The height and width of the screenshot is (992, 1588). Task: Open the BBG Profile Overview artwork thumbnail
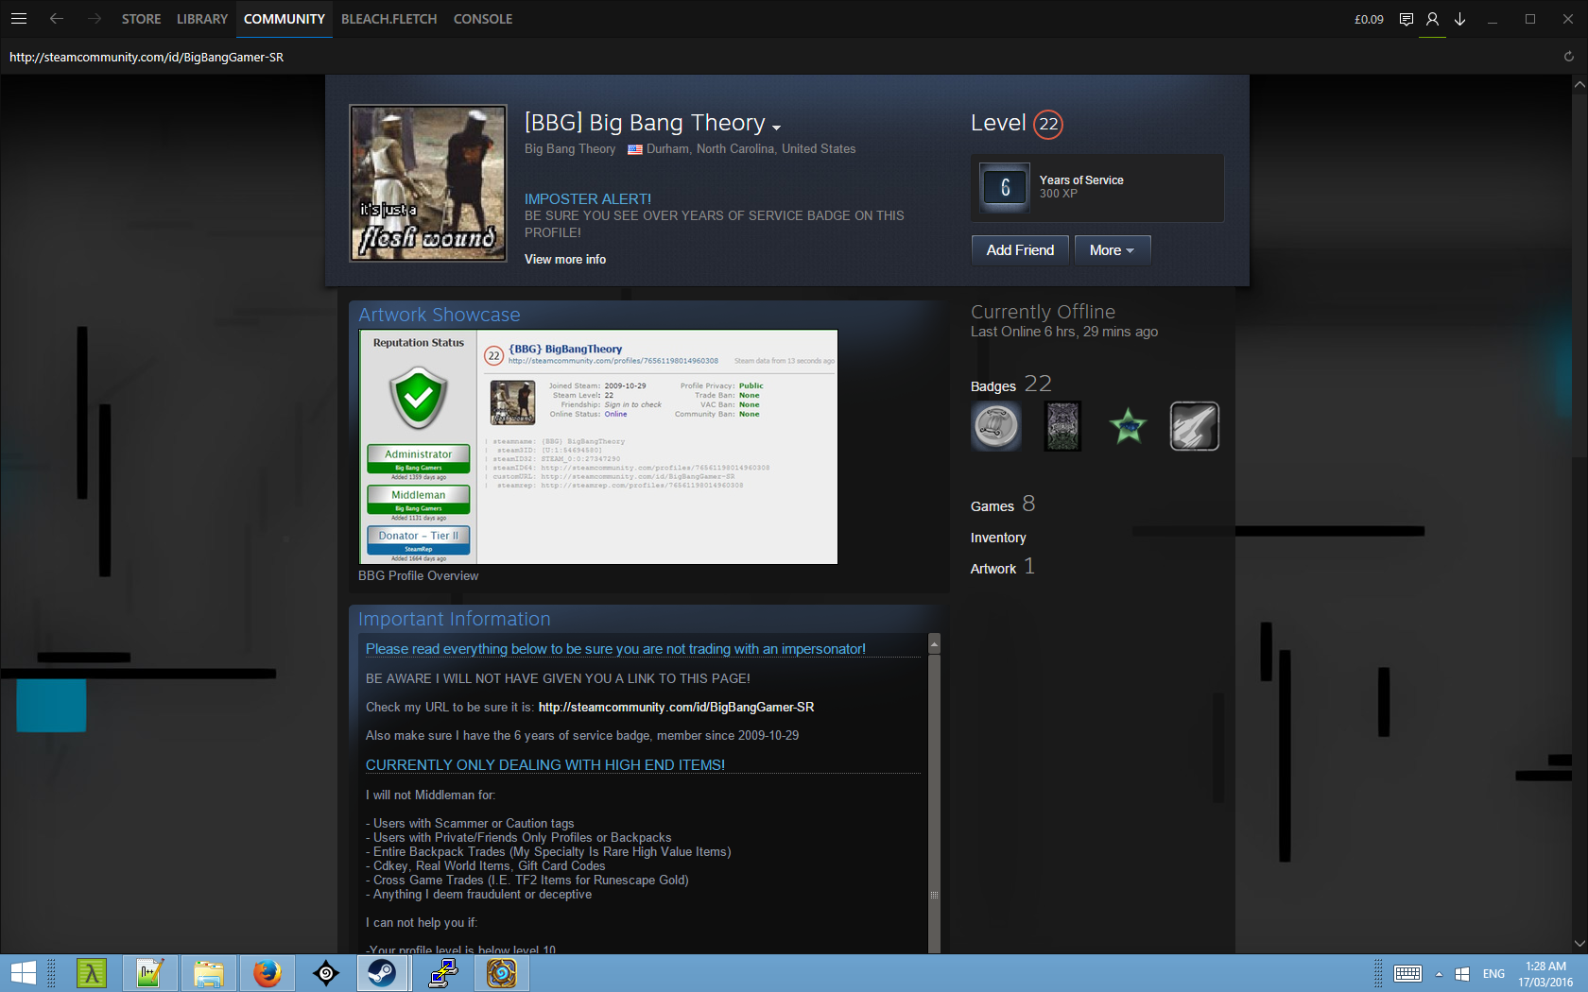[x=597, y=447]
